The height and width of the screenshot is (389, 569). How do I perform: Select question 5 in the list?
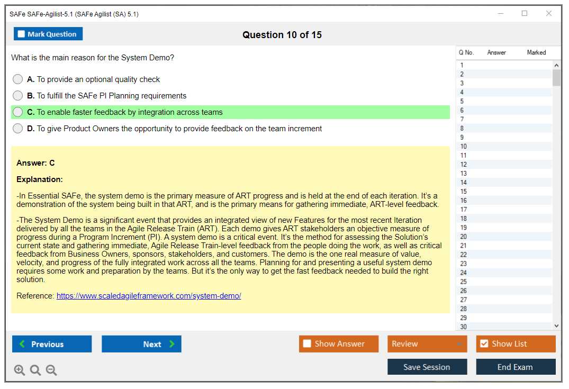click(504, 101)
